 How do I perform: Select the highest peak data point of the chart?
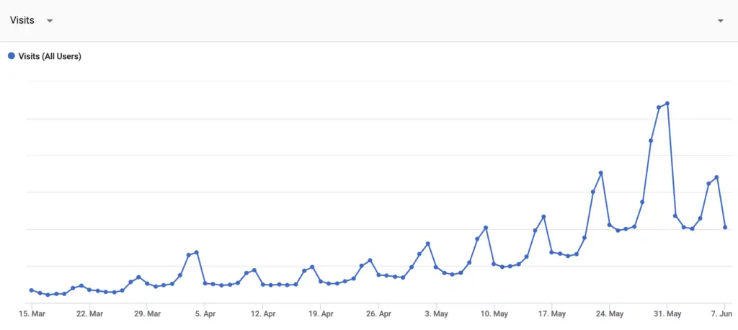[x=667, y=103]
